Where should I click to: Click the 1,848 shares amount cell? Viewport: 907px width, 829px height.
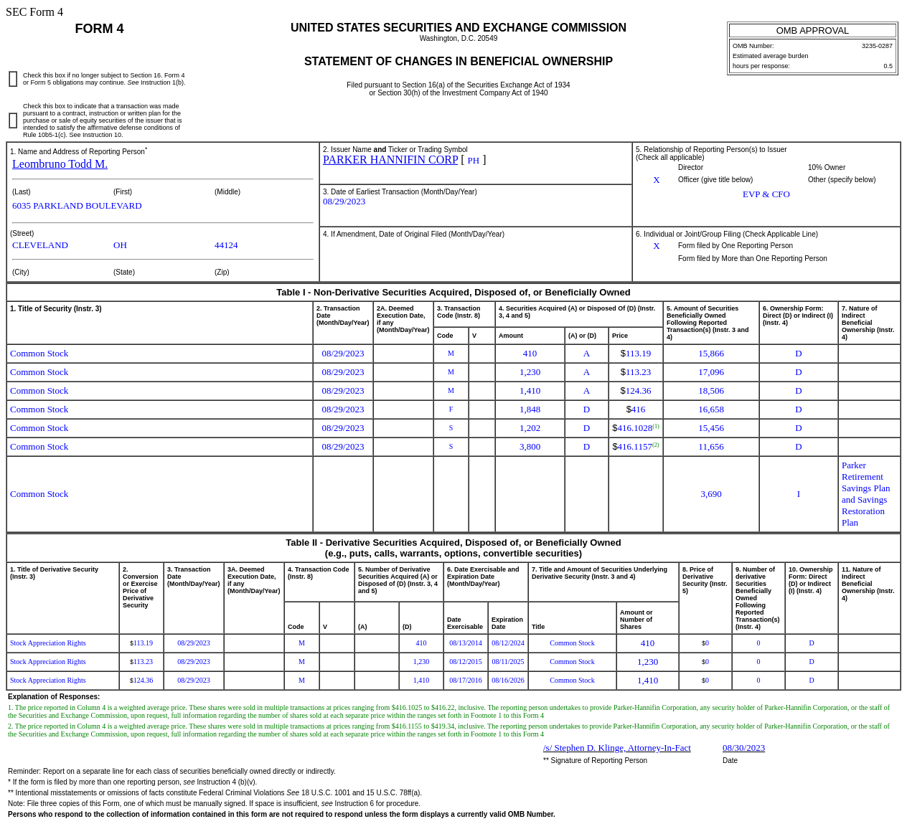[530, 409]
